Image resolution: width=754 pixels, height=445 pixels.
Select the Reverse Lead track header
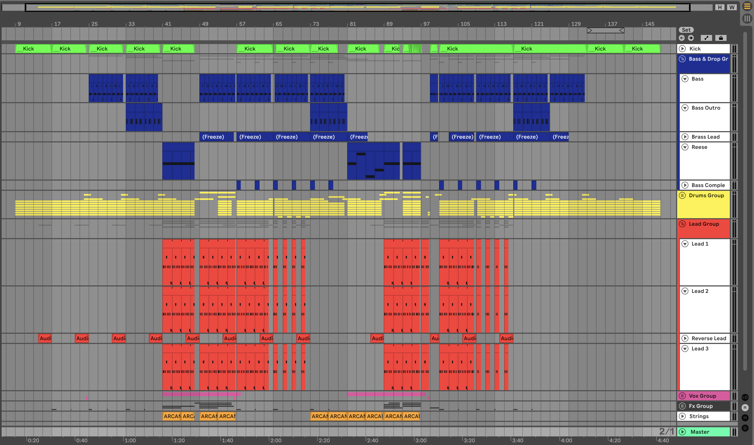(x=709, y=338)
